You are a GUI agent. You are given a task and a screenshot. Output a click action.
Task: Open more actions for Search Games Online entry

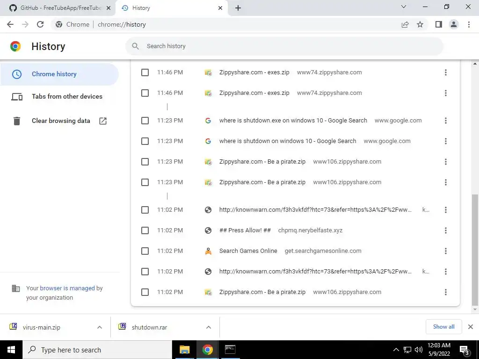(446, 251)
